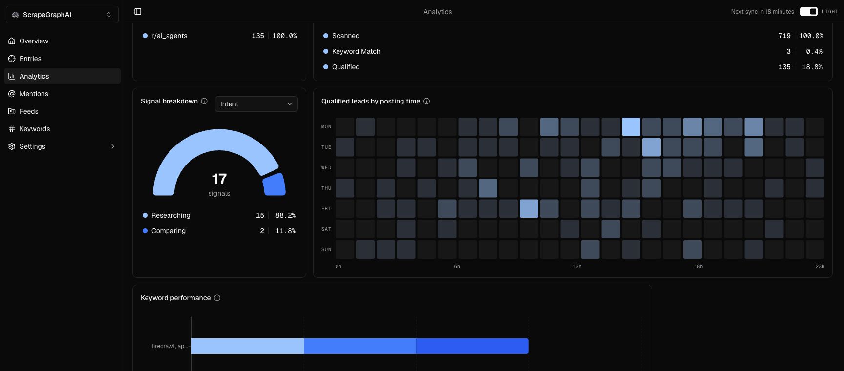844x371 pixels.
Task: Expand the Settings submenu chevron
Action: coord(113,146)
